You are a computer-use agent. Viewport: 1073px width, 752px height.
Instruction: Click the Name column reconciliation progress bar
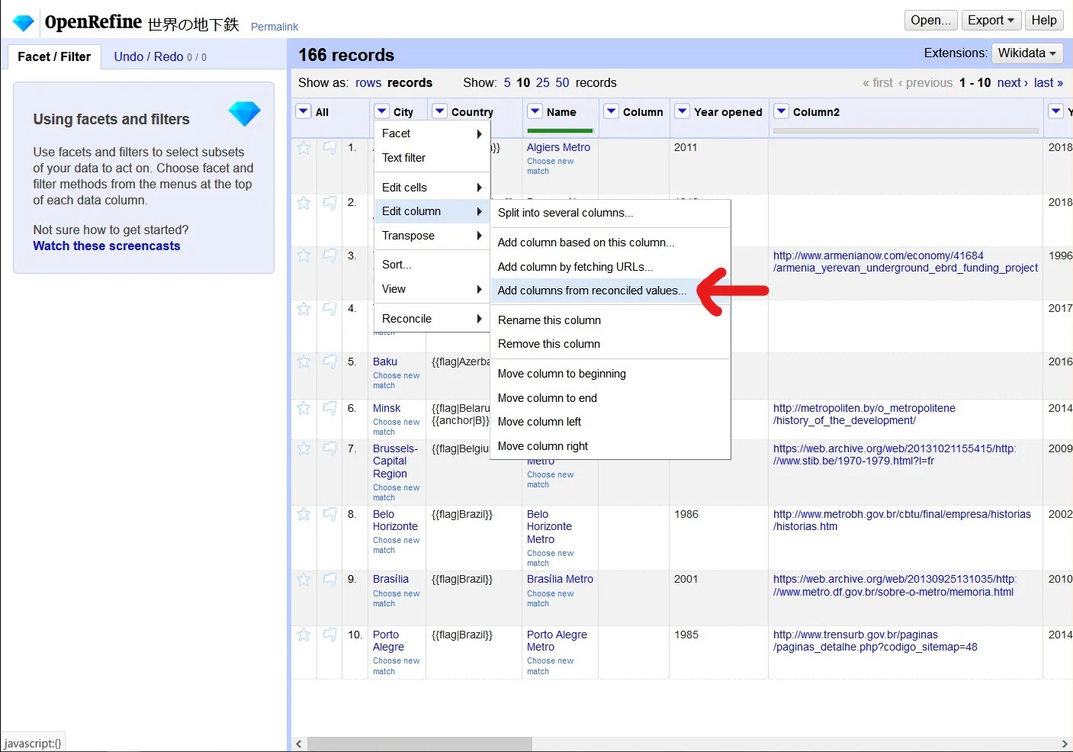tap(560, 130)
